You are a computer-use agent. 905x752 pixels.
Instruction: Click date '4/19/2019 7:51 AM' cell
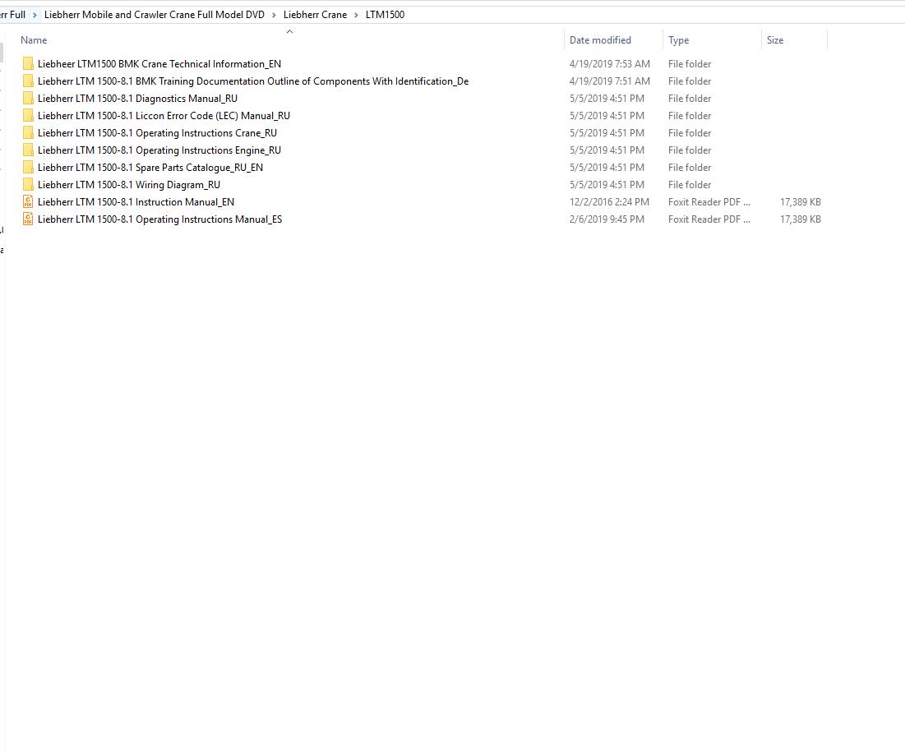[x=609, y=81]
